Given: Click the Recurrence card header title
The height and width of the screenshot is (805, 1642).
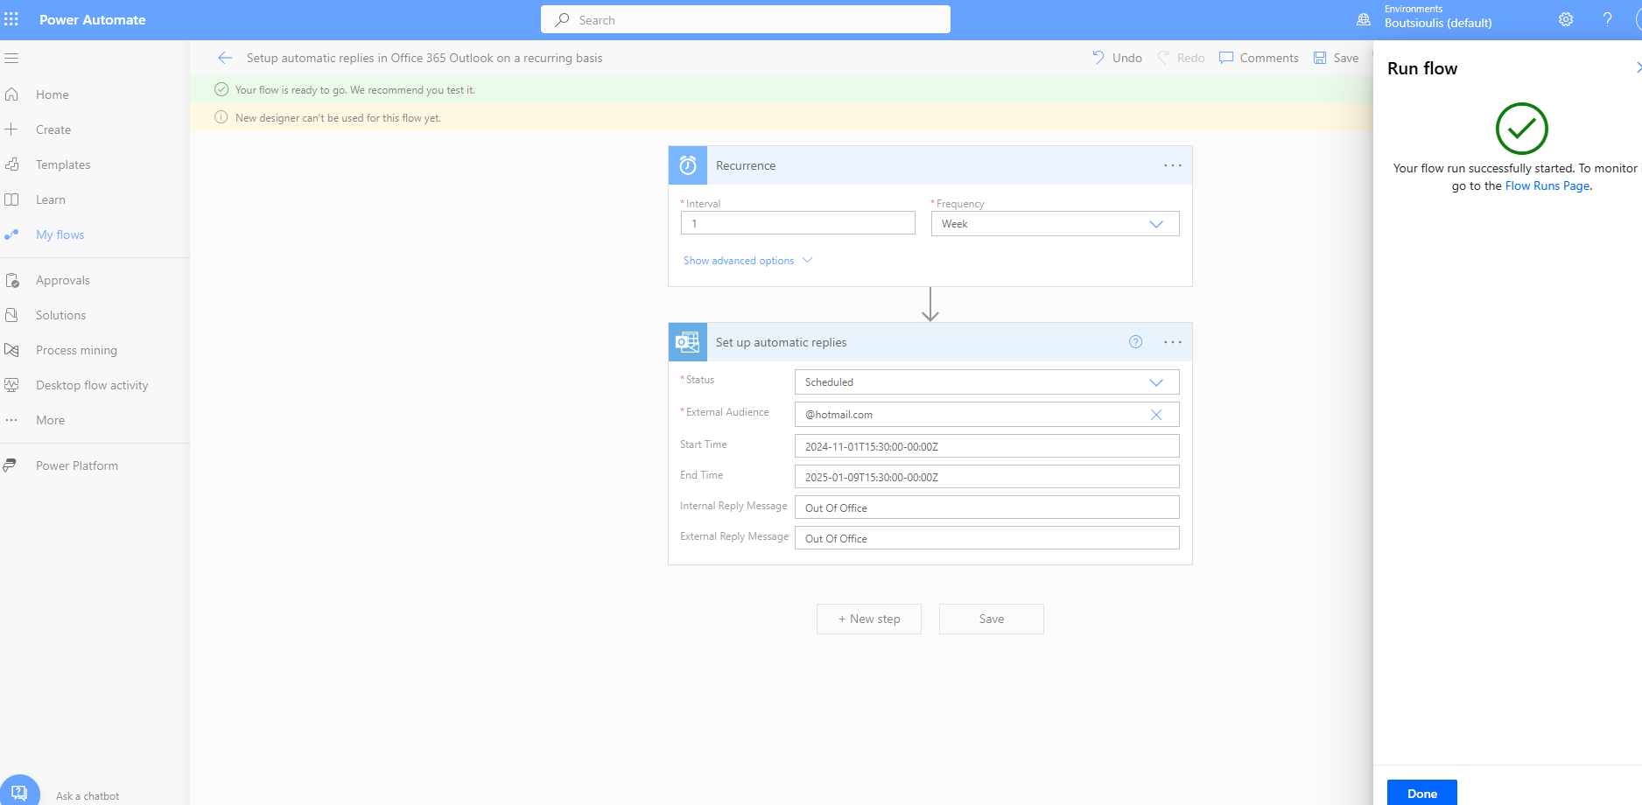Looking at the screenshot, I should coord(746,165).
